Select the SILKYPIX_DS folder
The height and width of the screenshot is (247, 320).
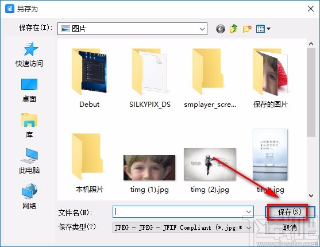pyautogui.click(x=149, y=78)
